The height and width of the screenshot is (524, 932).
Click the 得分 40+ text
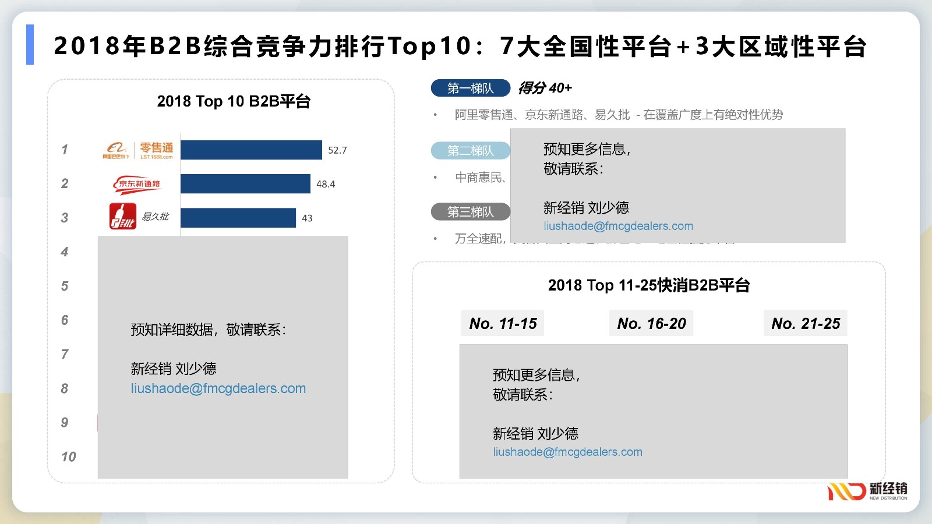(x=545, y=88)
